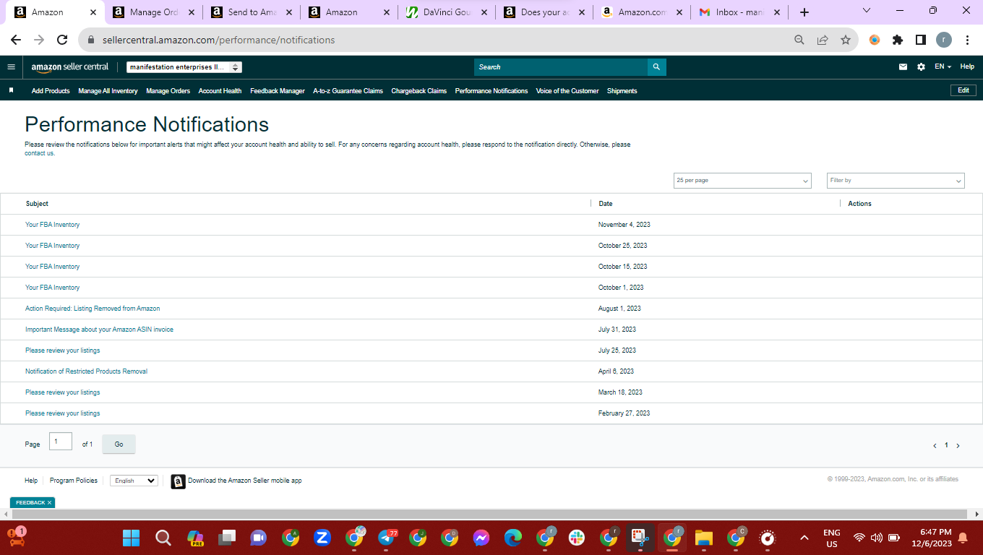The width and height of the screenshot is (983, 555).
Task: Open Shipments in the nav bar
Action: point(622,91)
